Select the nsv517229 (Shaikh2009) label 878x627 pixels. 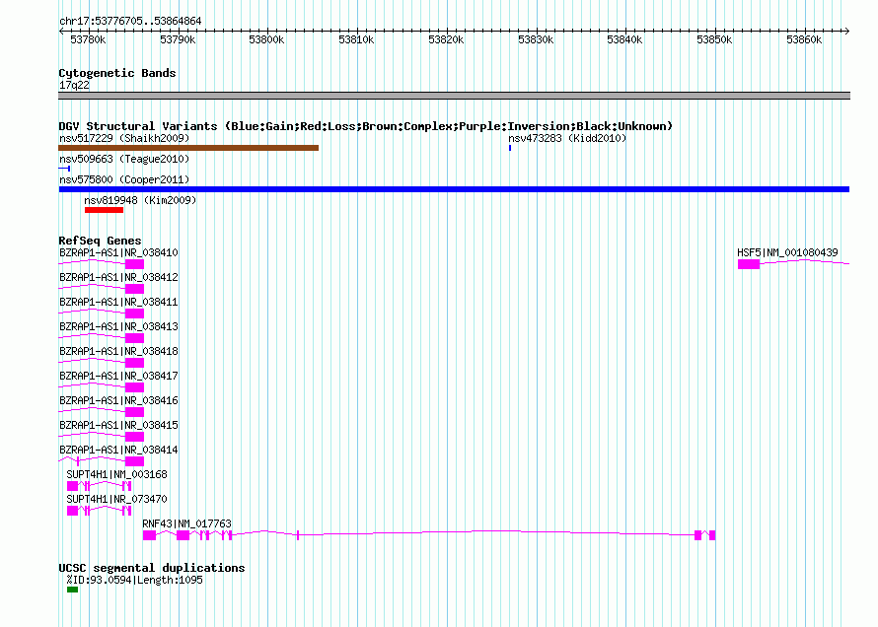click(124, 138)
